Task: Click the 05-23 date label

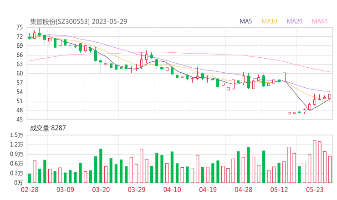Action: click(315, 190)
